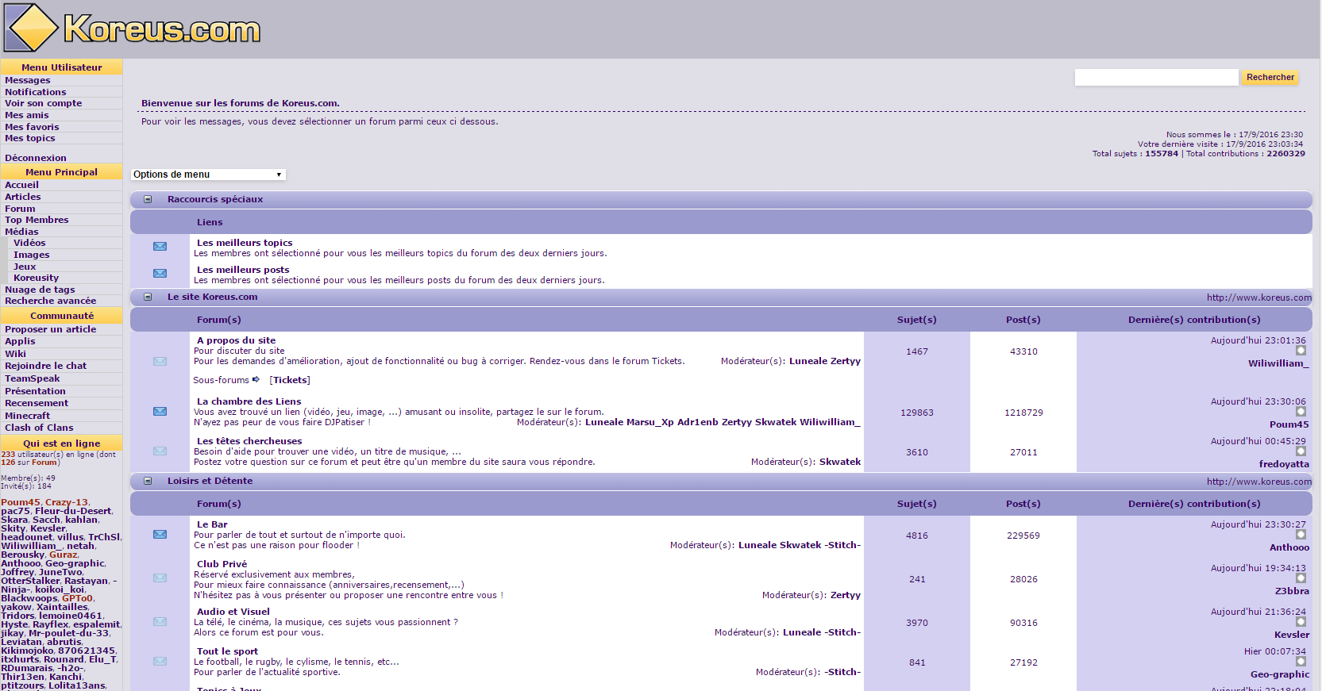Click the search text field
1322x691 pixels.
tap(1155, 77)
